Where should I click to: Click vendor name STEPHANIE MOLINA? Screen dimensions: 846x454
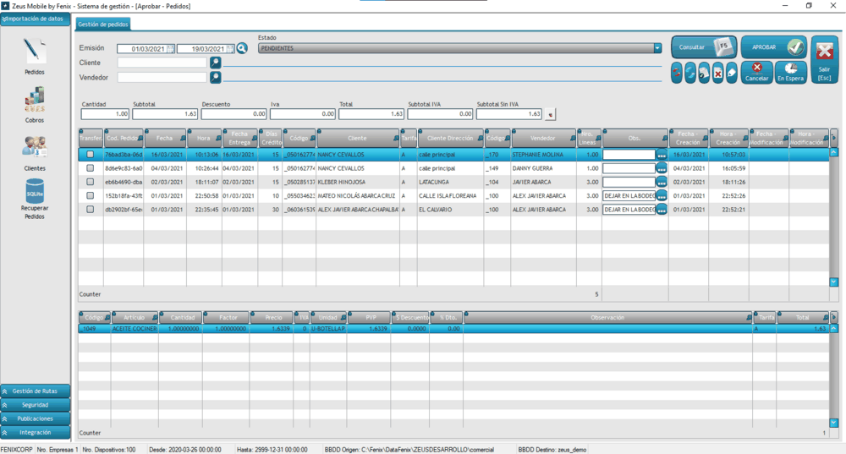click(537, 155)
